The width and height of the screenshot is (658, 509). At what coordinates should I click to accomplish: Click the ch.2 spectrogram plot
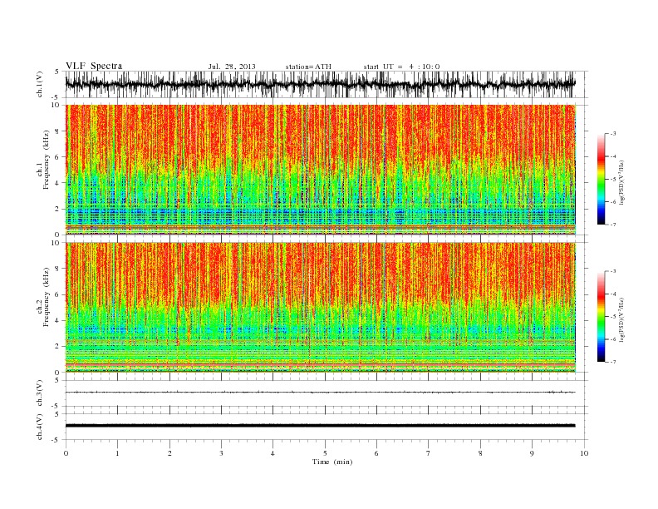pos(321,308)
